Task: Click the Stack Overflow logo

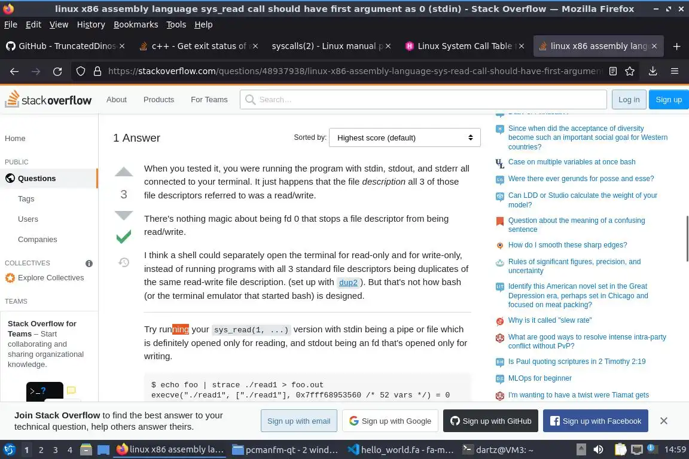Action: [x=48, y=99]
